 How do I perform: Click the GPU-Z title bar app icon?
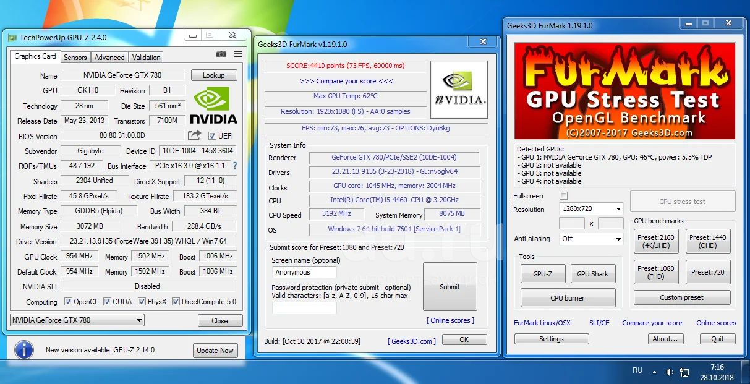point(12,38)
